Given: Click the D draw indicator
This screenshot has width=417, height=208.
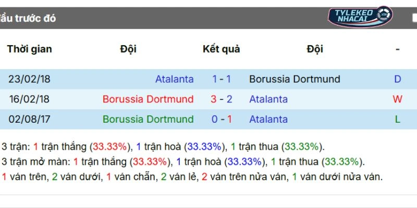Looking at the screenshot, I should (397, 79).
